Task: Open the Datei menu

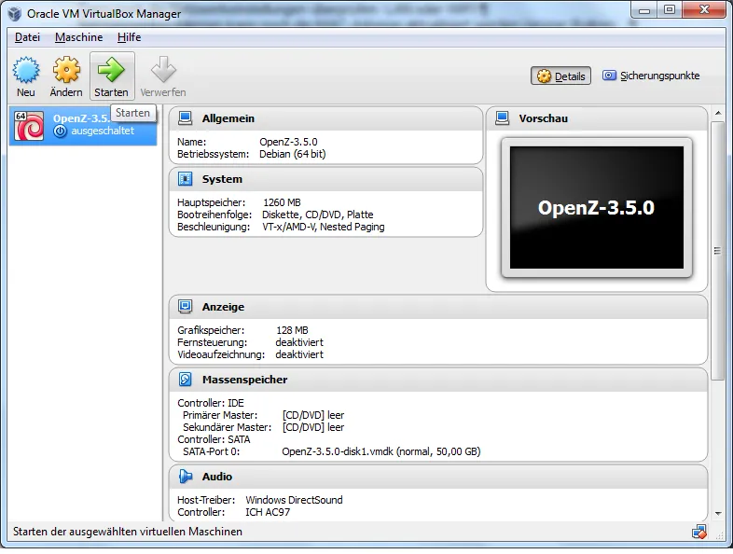Action: pyautogui.click(x=27, y=37)
